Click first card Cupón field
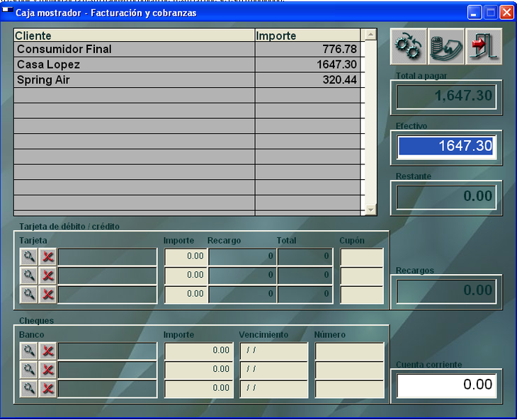This screenshot has width=517, height=420. click(x=362, y=256)
